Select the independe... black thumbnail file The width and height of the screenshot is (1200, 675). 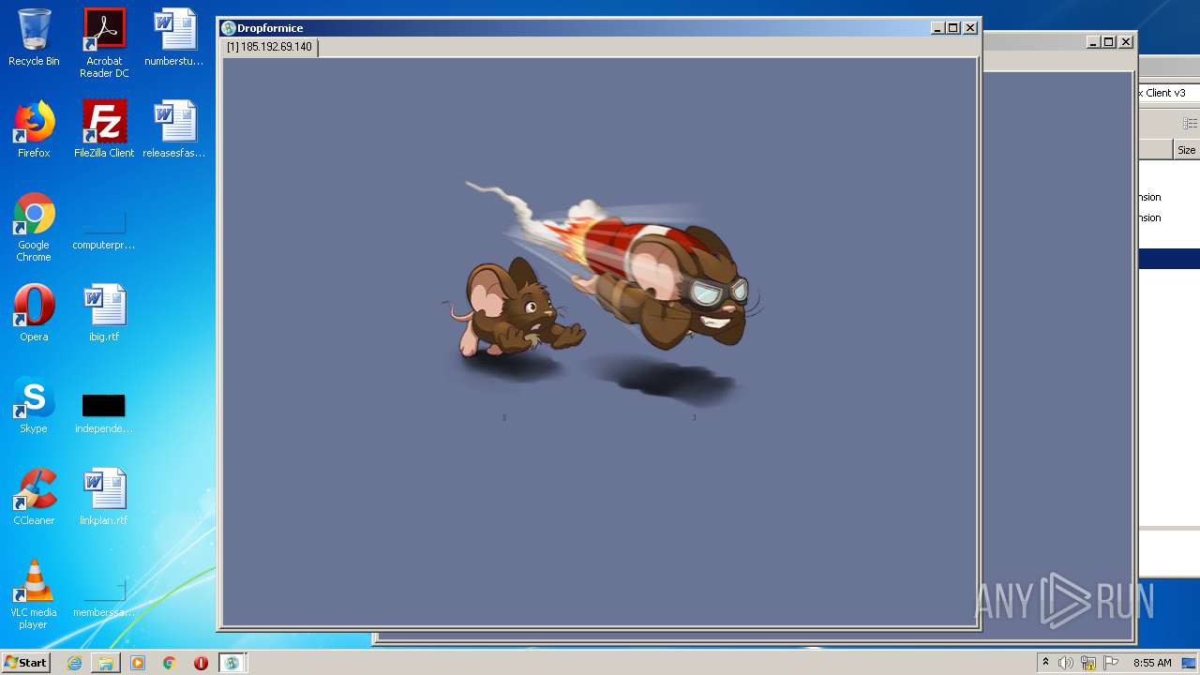(x=104, y=412)
